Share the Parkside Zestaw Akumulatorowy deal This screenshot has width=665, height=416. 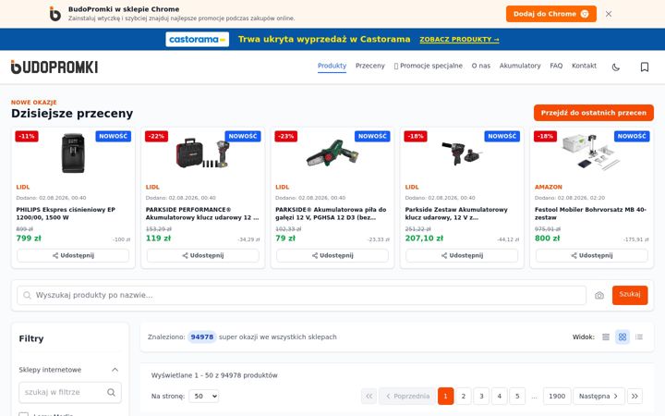(x=462, y=255)
